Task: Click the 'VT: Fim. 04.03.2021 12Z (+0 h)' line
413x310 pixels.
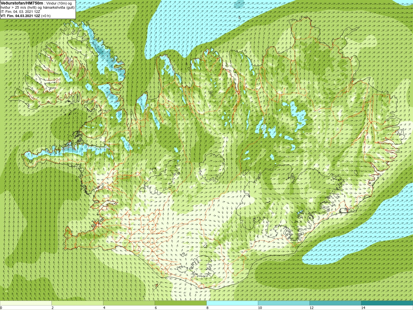Action: [x=25, y=16]
